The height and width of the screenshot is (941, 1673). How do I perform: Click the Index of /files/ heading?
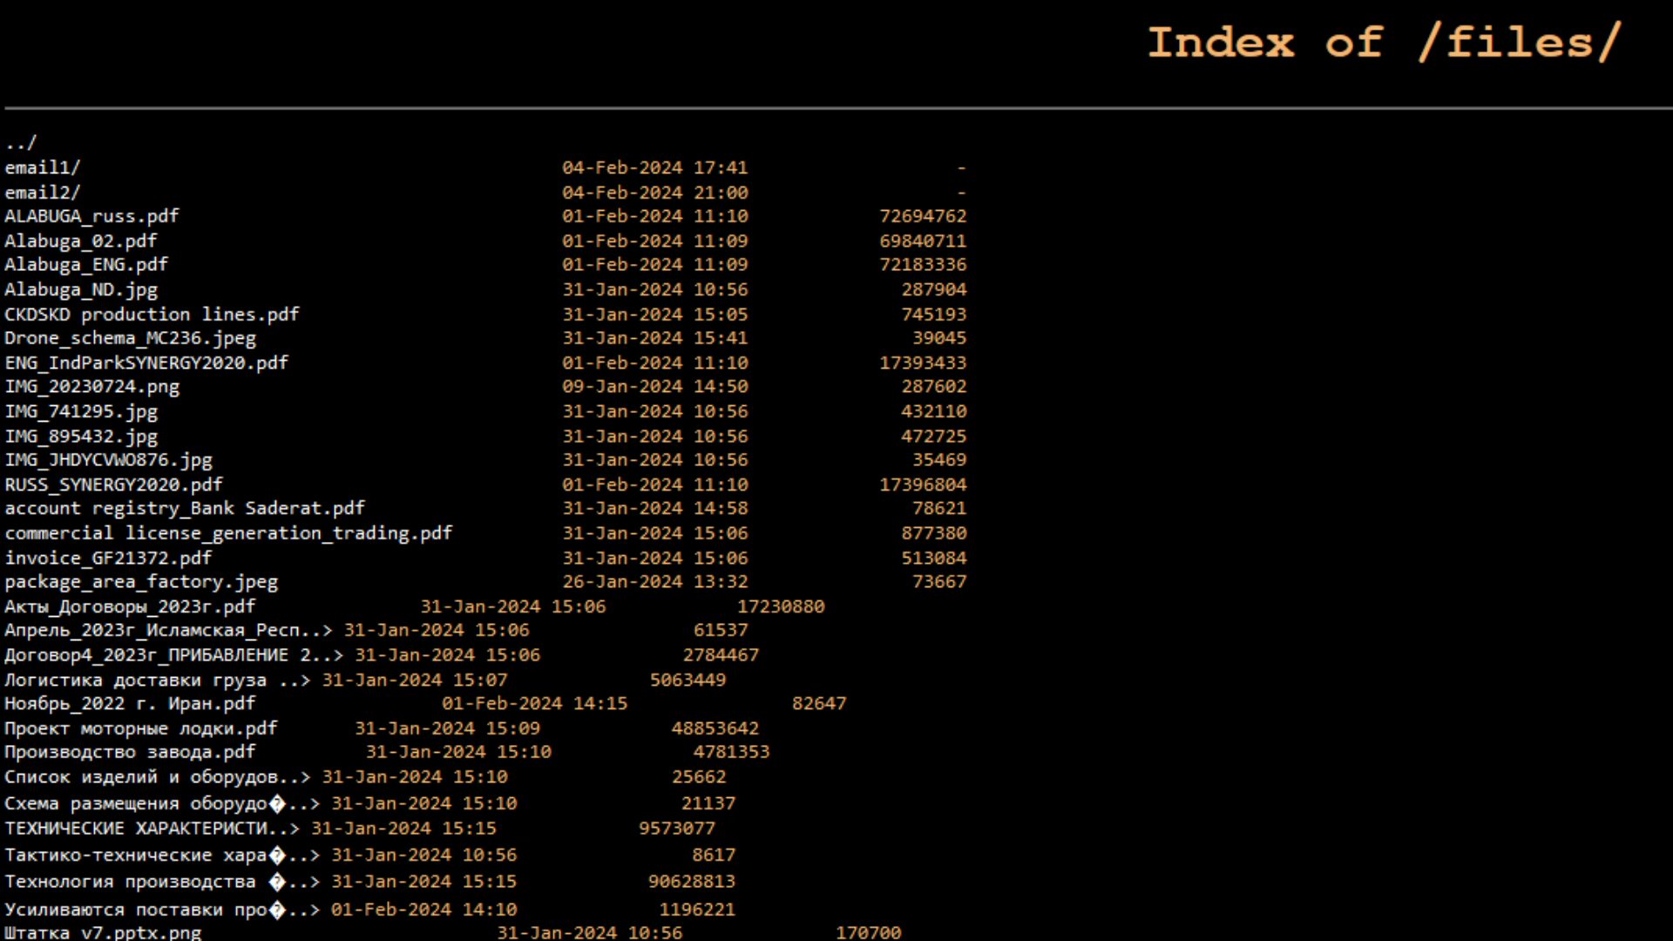coord(1384,42)
